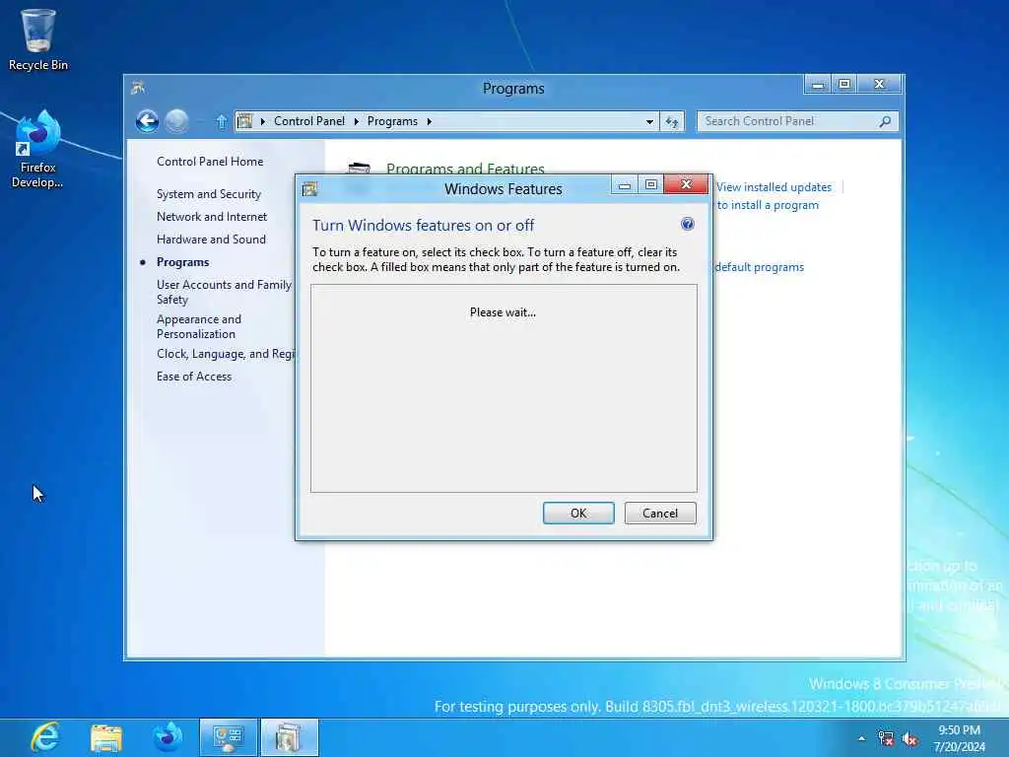
Task: Refresh the Programs view
Action: coord(672,121)
